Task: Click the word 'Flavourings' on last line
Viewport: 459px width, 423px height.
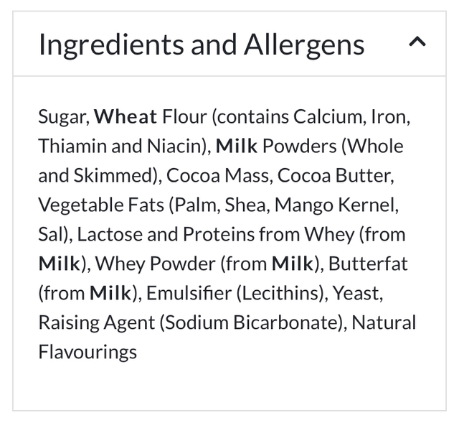Action: pyautogui.click(x=87, y=352)
